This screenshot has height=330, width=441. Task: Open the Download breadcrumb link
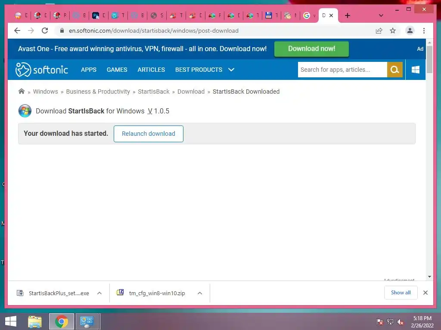coord(191,92)
